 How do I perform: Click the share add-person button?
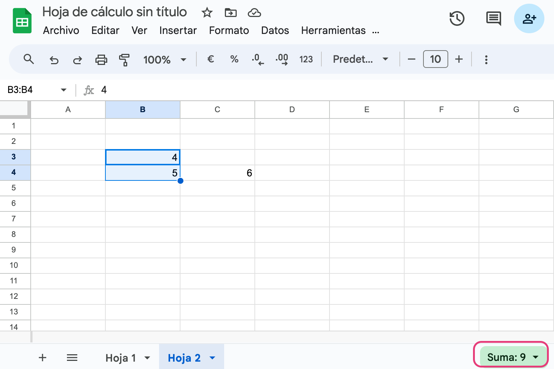(529, 18)
